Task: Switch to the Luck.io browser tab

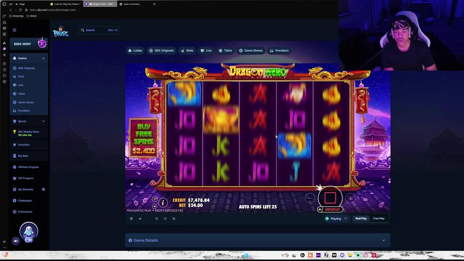Action: pos(65,4)
